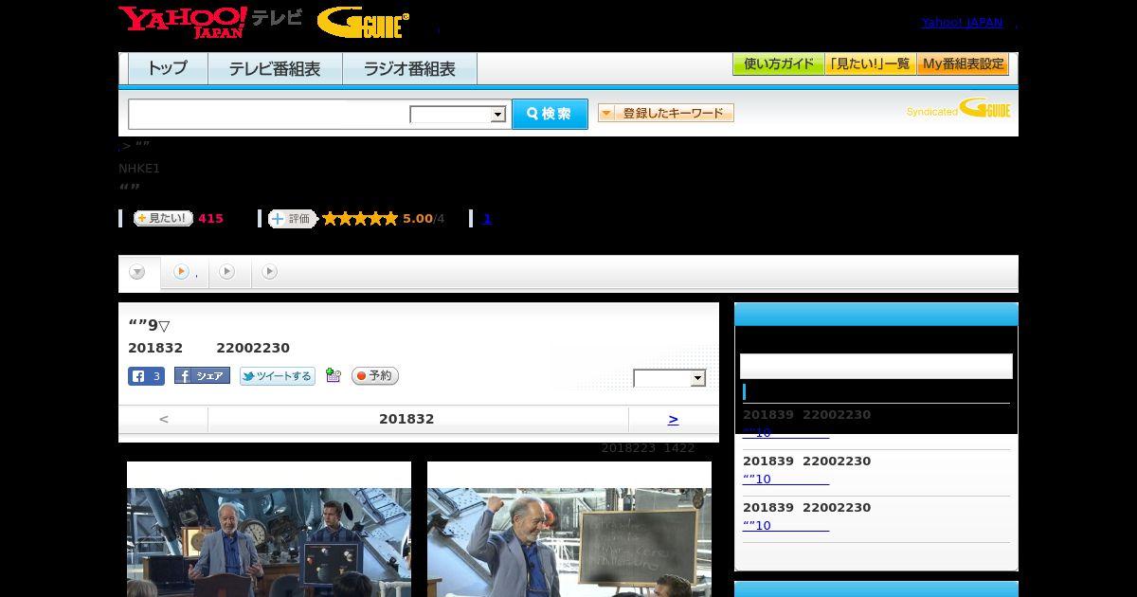Click the yellow G-GUIDE logo in header

coord(363,23)
